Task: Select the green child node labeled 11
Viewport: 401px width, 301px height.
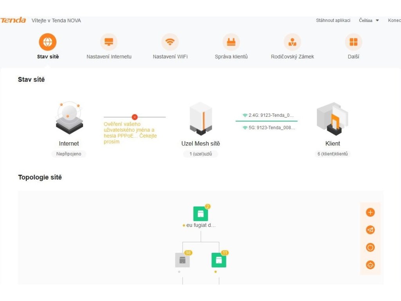Action: tap(219, 260)
